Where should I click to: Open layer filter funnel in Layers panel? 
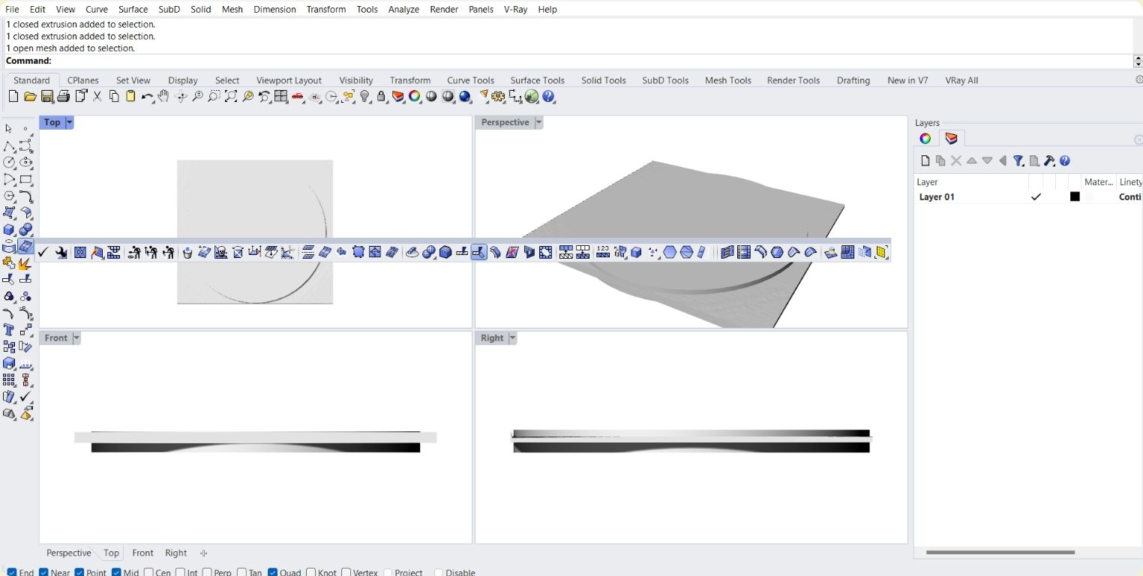1018,160
